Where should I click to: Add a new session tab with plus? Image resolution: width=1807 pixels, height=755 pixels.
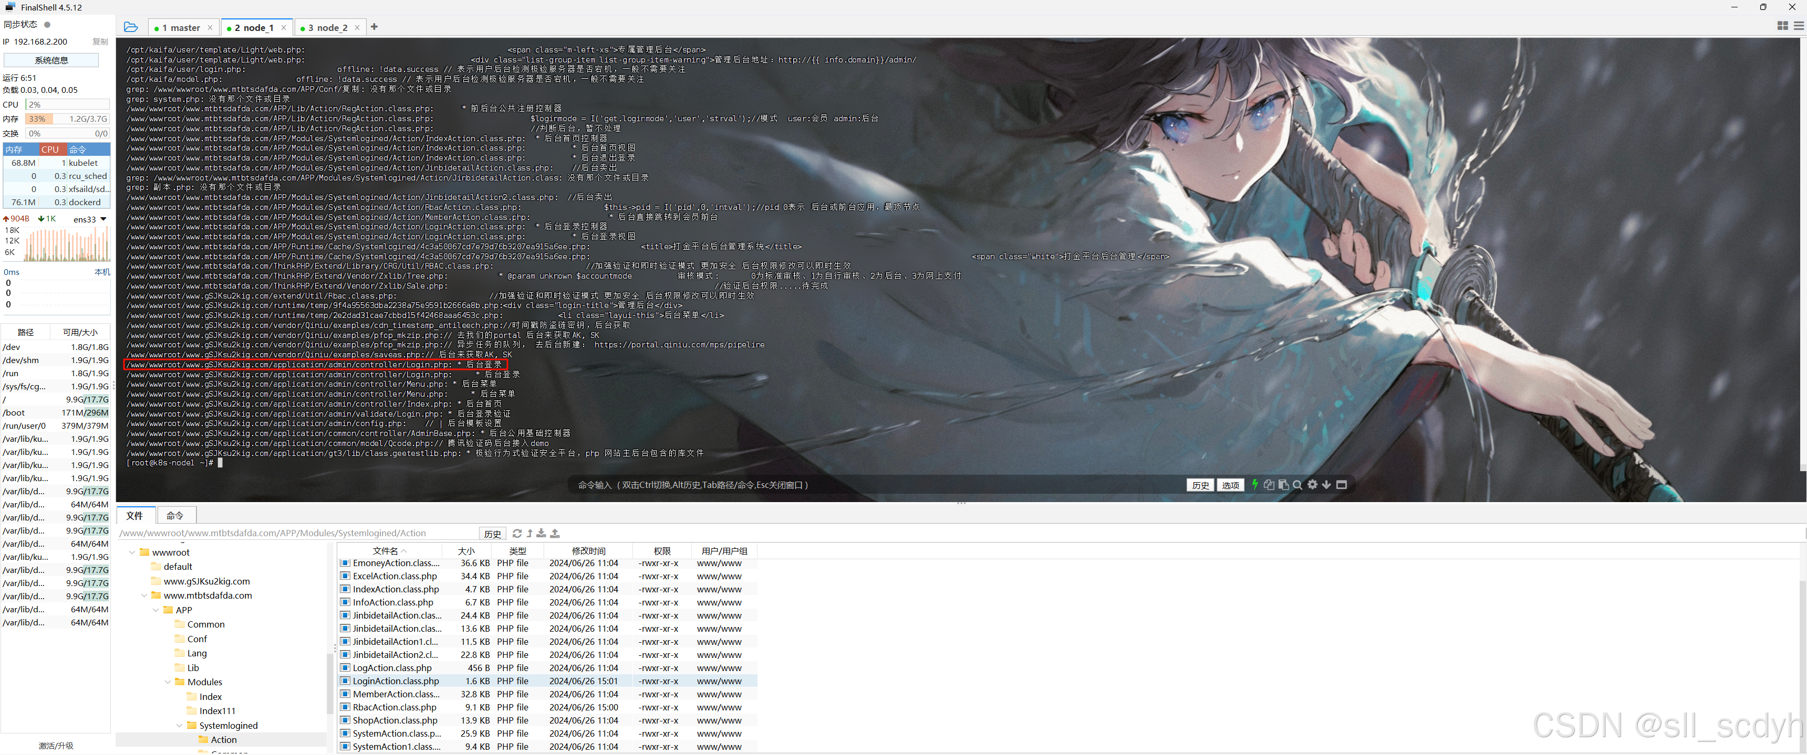point(375,27)
